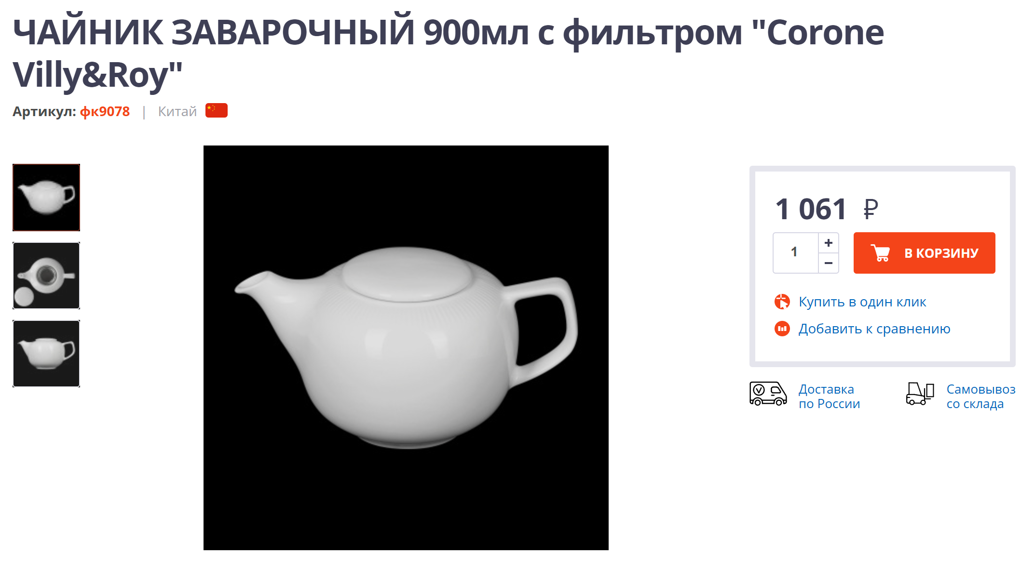Click the shopping cart icon
The height and width of the screenshot is (569, 1021).
click(880, 253)
